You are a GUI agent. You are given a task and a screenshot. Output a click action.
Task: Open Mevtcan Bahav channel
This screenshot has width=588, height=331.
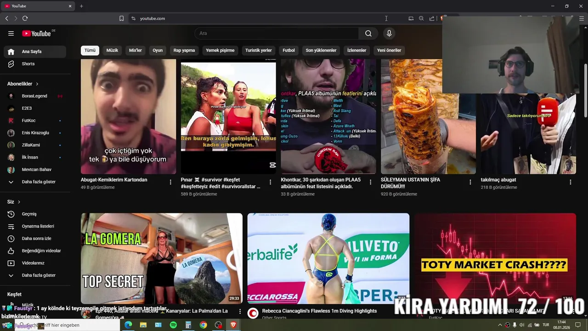click(35, 170)
